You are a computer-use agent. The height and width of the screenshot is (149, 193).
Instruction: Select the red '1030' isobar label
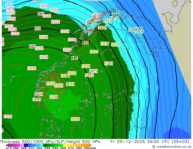tap(67, 50)
